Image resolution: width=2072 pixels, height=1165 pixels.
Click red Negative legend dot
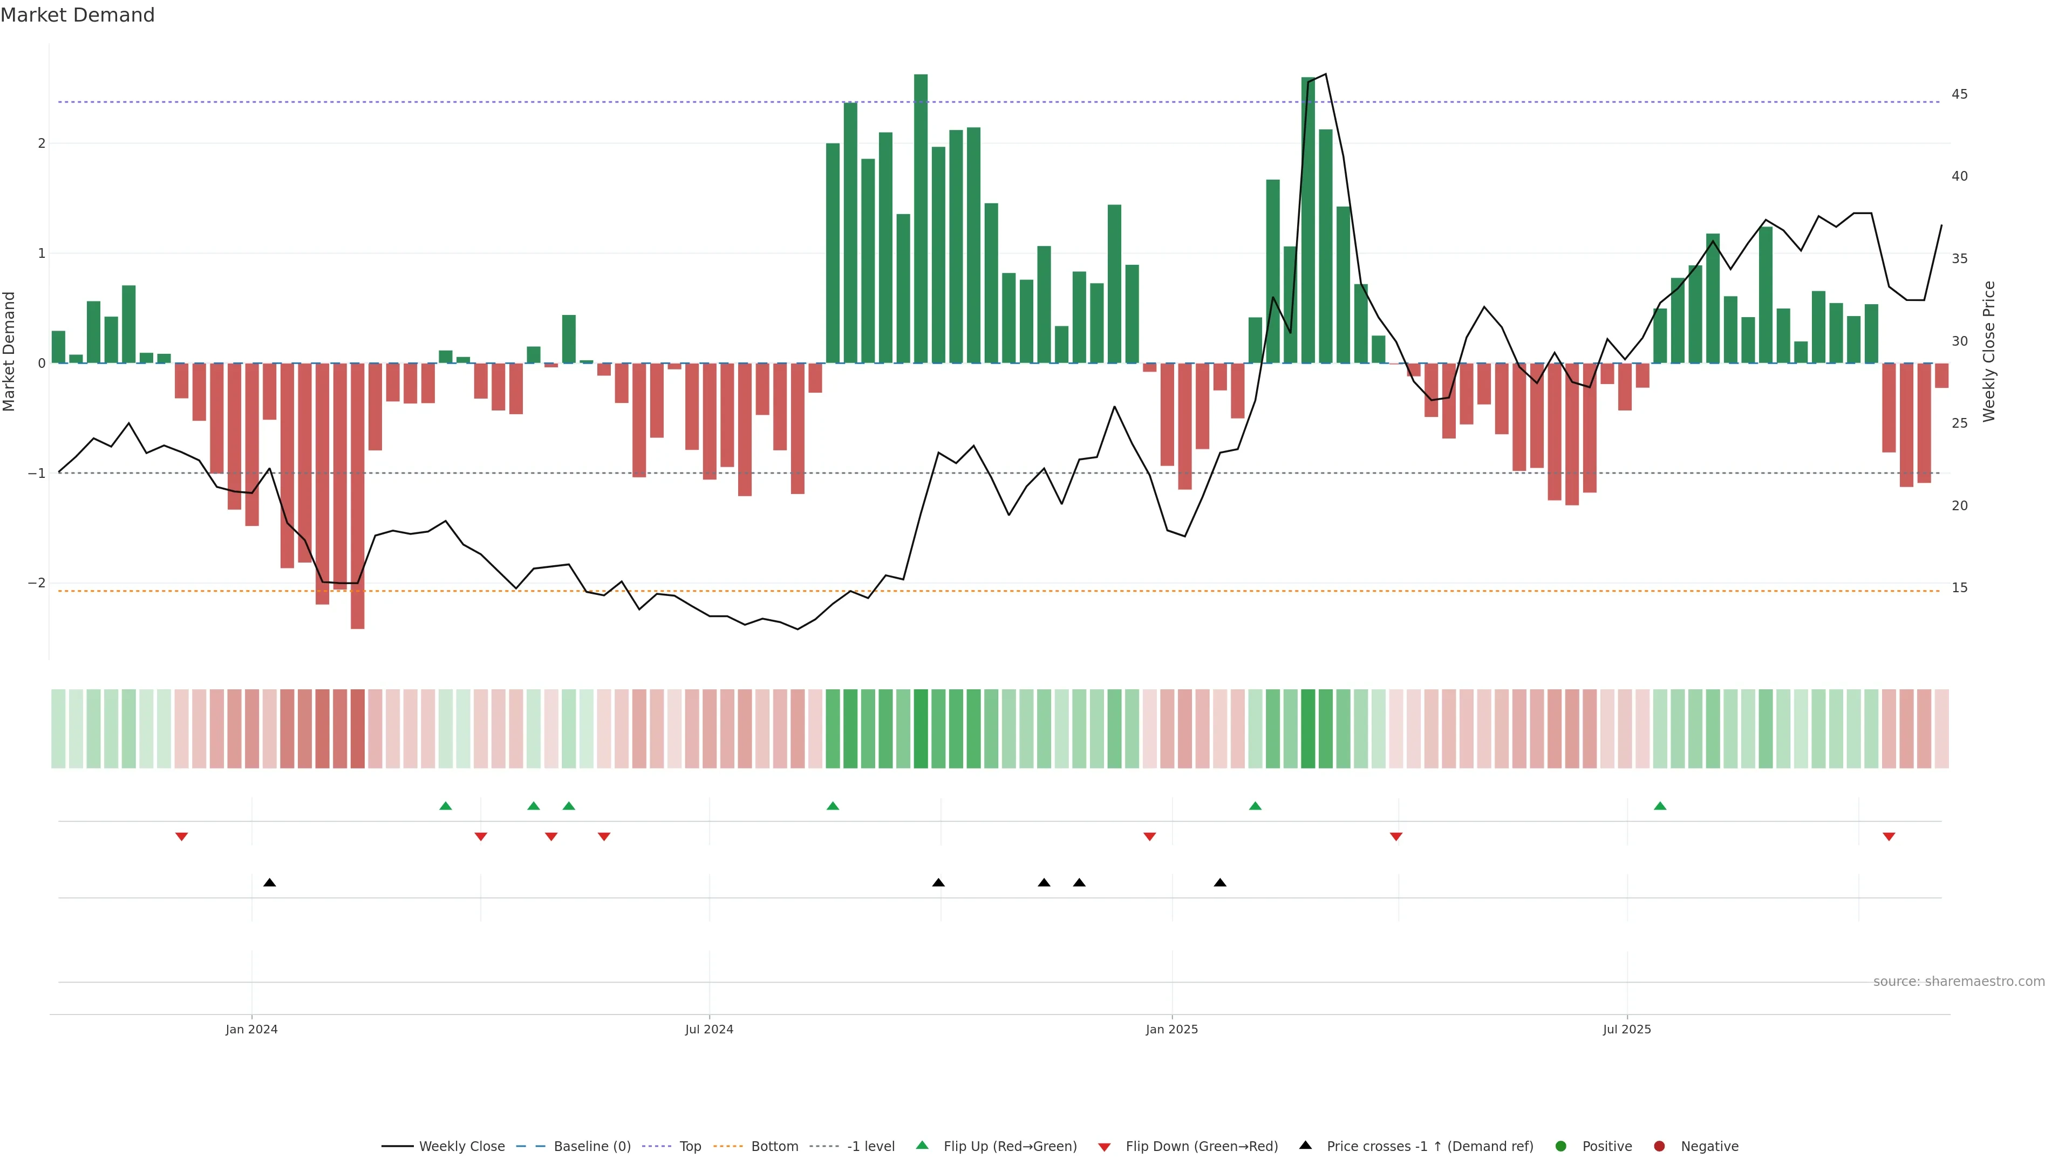(x=1659, y=1147)
